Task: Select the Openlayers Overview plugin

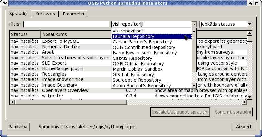Action: [129, 91]
